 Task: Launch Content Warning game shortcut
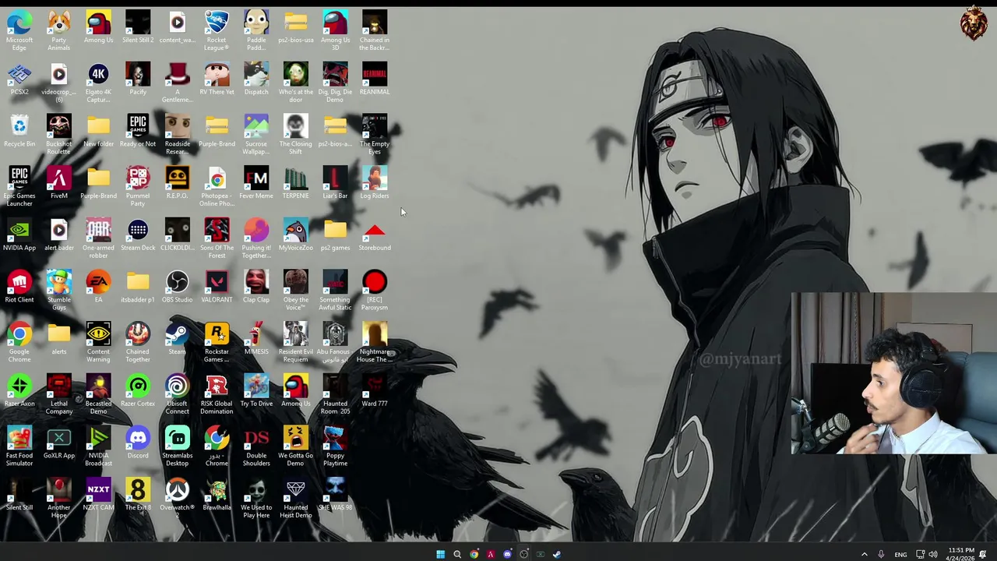(x=98, y=343)
